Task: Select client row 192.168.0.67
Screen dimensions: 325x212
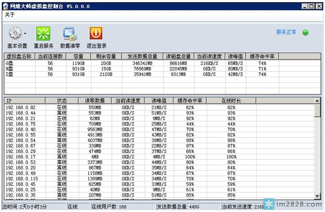Action: pos(159,146)
